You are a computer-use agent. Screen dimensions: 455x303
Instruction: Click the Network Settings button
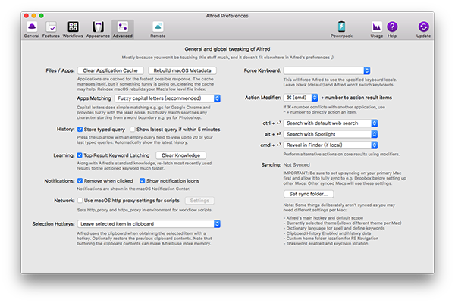pos(199,200)
